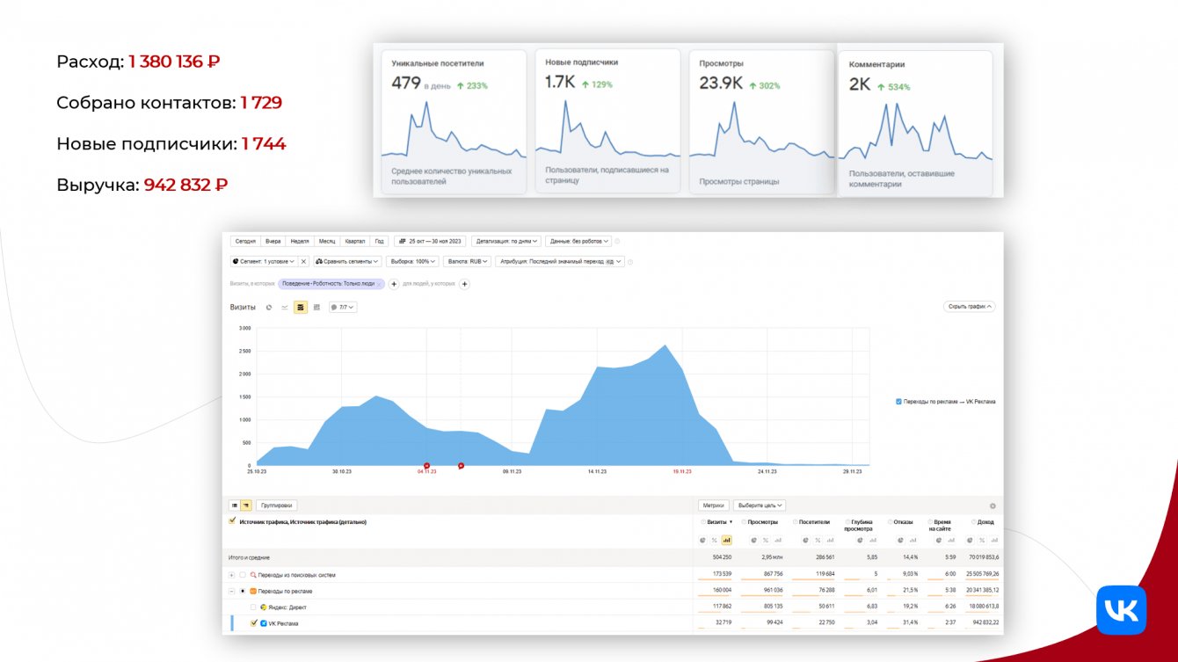
Task: Select the Неделя period tab
Action: [x=299, y=241]
